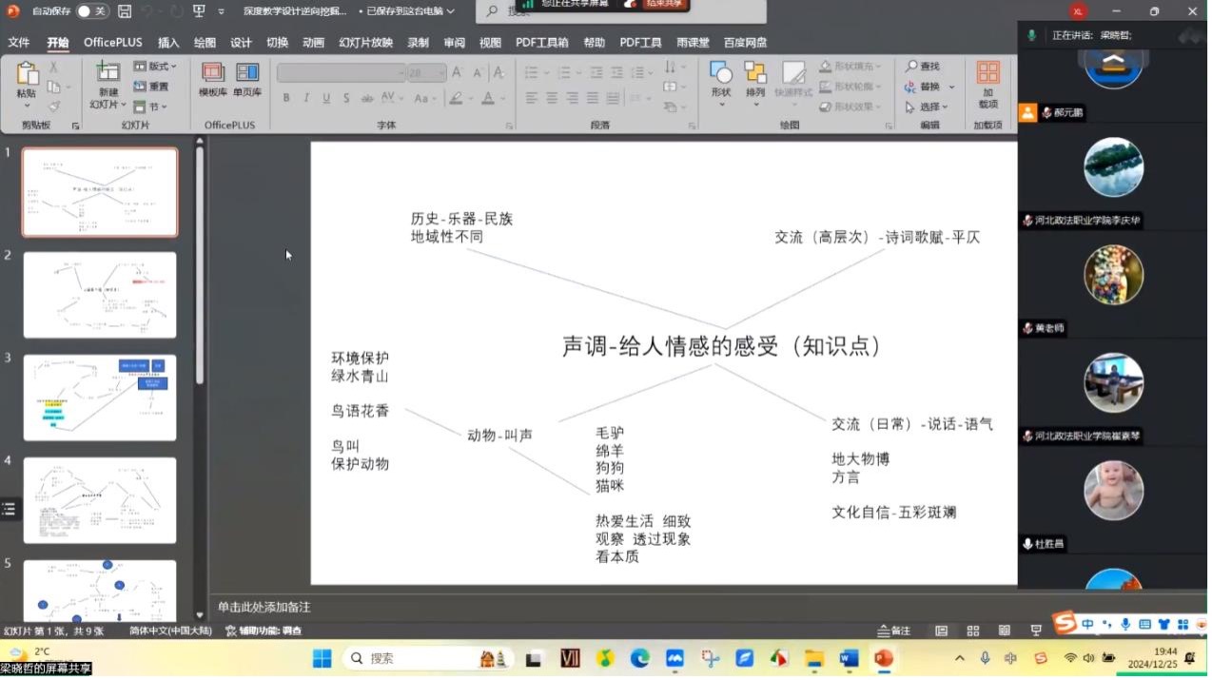Select slide 3 thumbnail

pos(100,398)
